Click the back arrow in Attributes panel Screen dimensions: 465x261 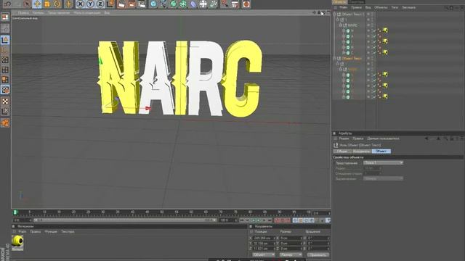[426, 138]
